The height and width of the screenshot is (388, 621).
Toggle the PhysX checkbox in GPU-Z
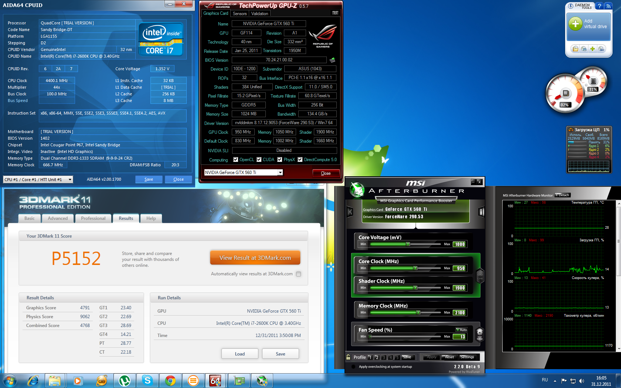280,160
